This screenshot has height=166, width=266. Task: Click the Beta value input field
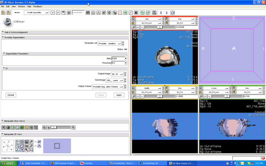point(118,58)
